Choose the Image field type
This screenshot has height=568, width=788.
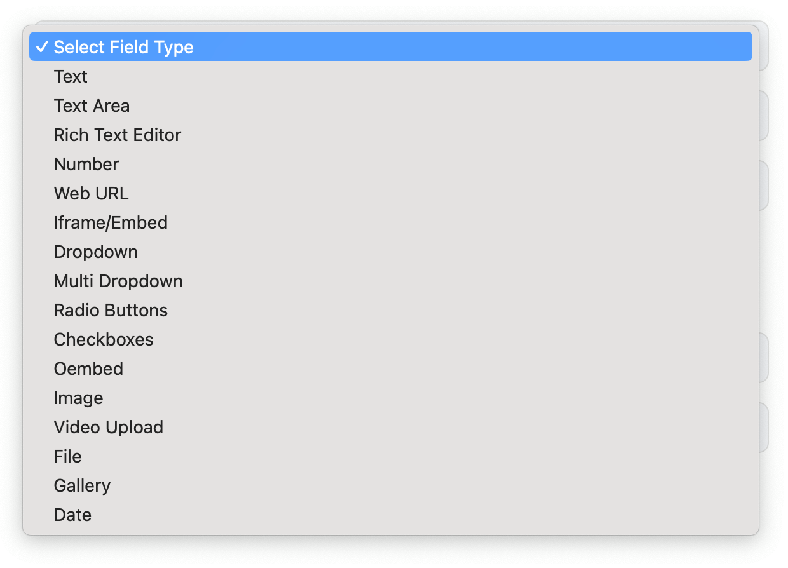click(x=78, y=398)
